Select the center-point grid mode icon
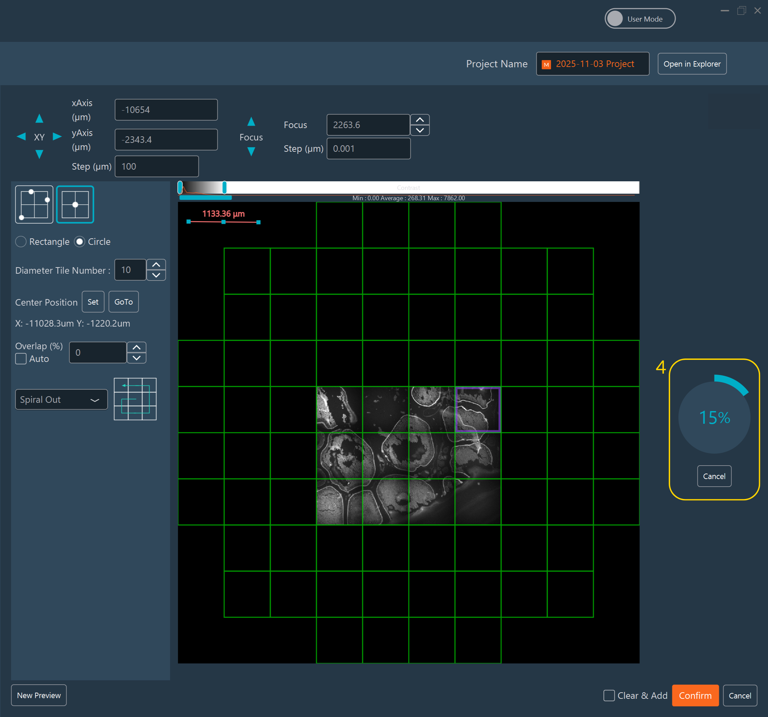The image size is (768, 717). [75, 204]
